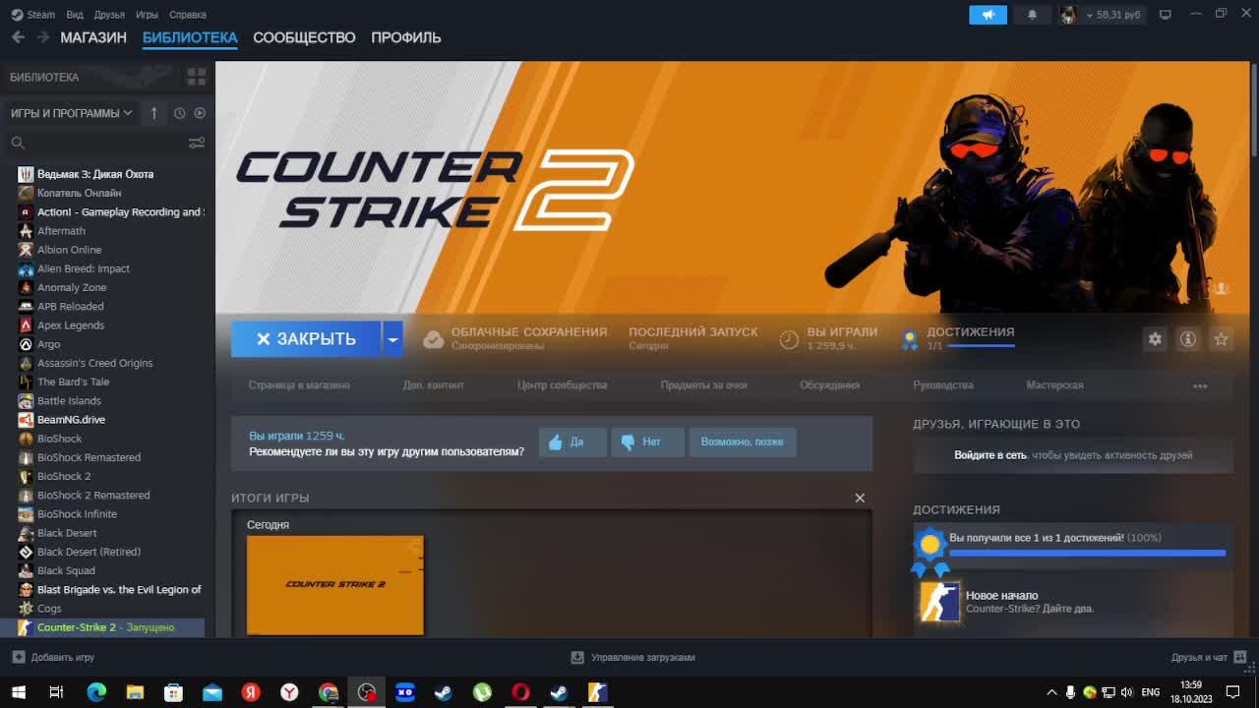Open game settings gear icon
Image resolution: width=1259 pixels, height=708 pixels.
1155,338
